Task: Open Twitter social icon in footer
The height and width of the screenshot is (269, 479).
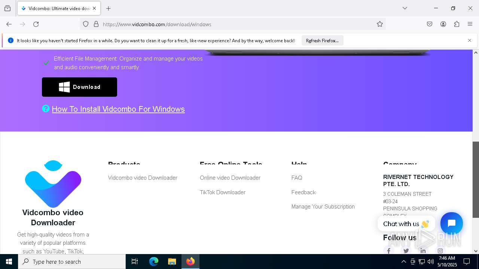Action: point(406,251)
